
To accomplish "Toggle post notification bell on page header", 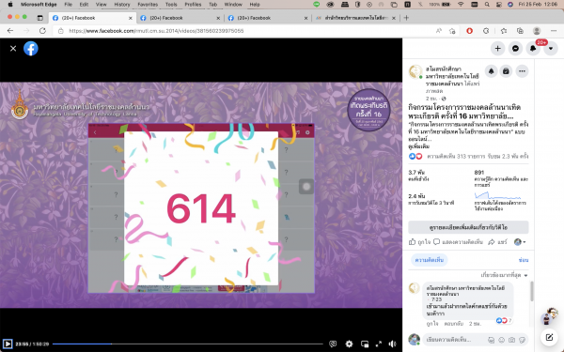I will (x=491, y=71).
